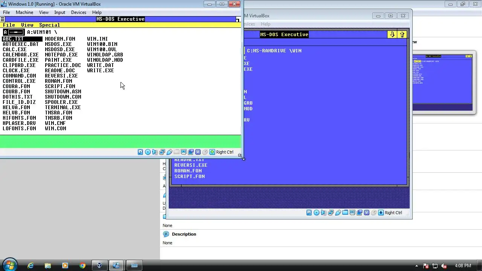
Task: Click muted volume tray icon
Action: 444,266
